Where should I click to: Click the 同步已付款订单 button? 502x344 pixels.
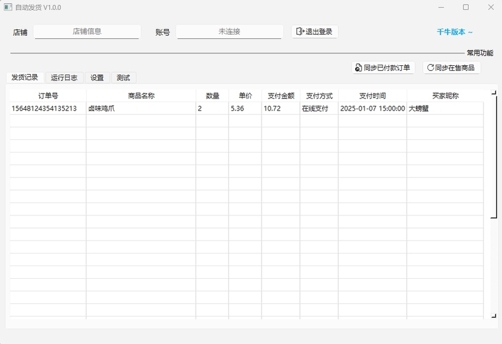[383, 68]
